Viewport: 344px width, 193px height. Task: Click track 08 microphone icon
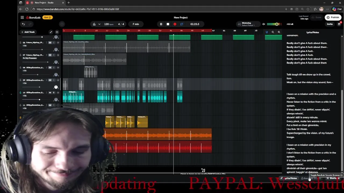20,68
